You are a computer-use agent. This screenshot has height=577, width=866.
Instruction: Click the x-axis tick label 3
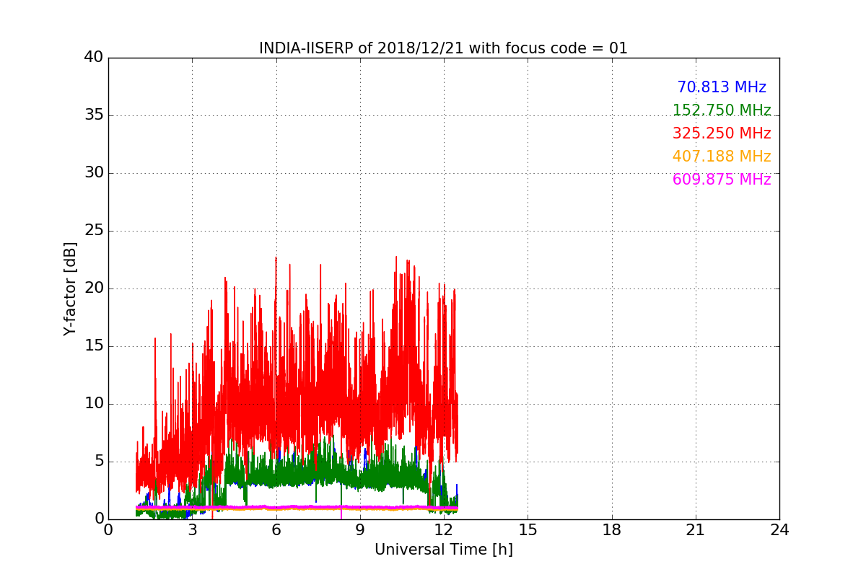point(192,529)
